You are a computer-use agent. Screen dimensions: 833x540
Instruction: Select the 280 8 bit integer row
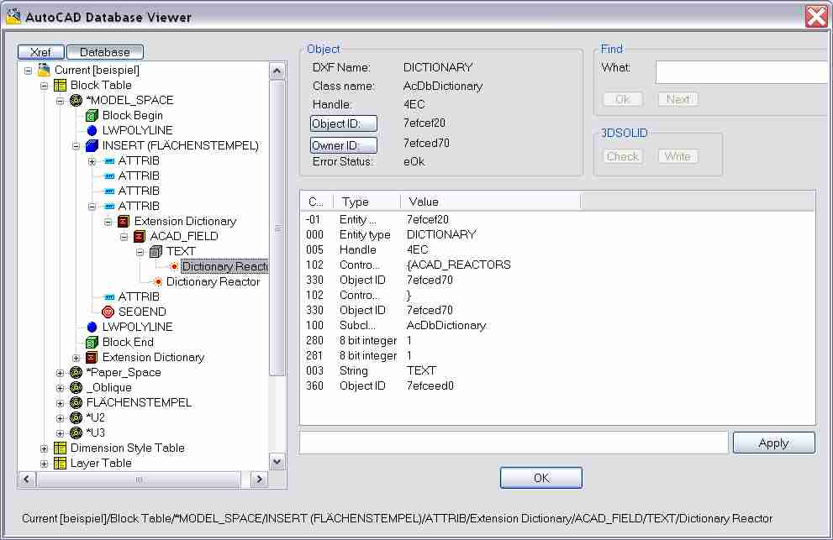tap(557, 340)
